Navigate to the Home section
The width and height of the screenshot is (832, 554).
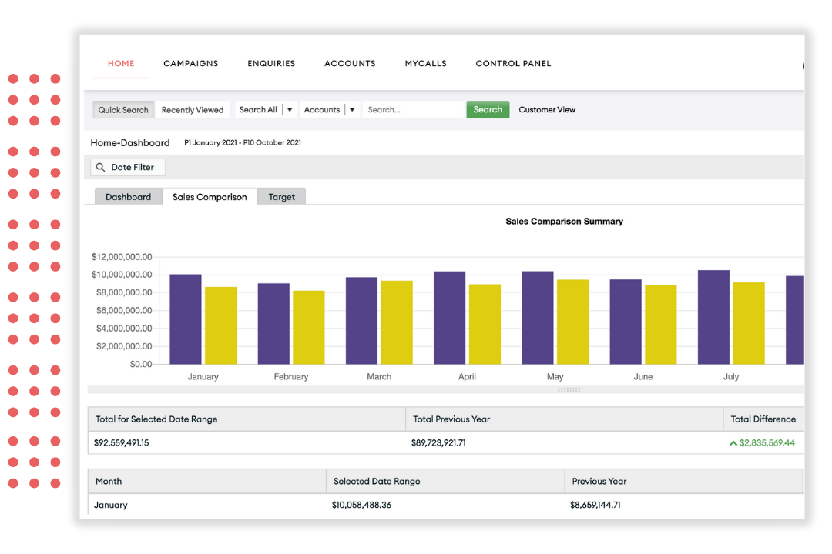(120, 63)
